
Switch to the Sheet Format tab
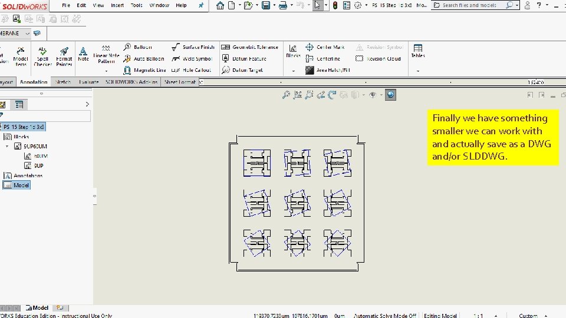pyautogui.click(x=180, y=82)
